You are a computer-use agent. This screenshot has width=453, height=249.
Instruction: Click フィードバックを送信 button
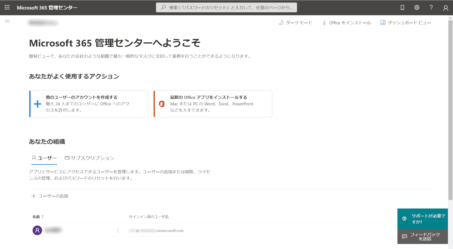(x=423, y=237)
